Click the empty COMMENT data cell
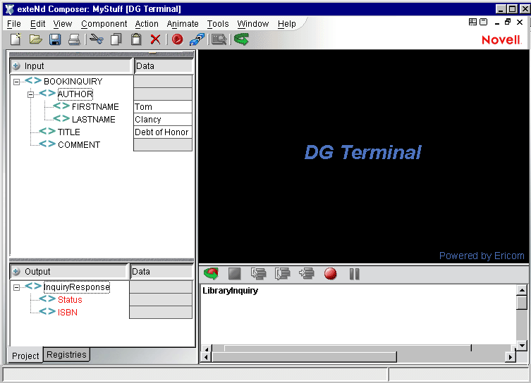 163,145
